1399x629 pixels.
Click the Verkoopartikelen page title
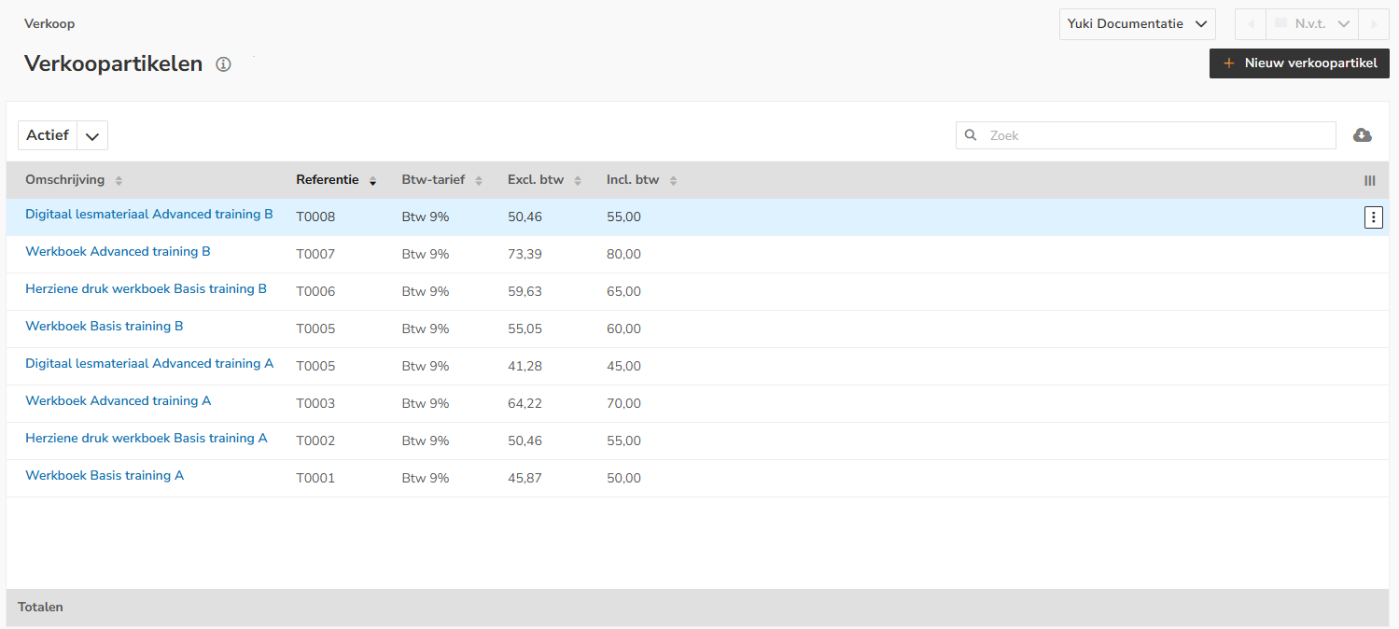click(113, 63)
